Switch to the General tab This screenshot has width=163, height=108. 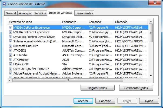[x=11, y=13]
